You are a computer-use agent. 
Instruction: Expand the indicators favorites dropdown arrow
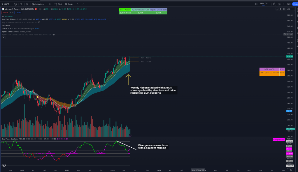click(46, 4)
